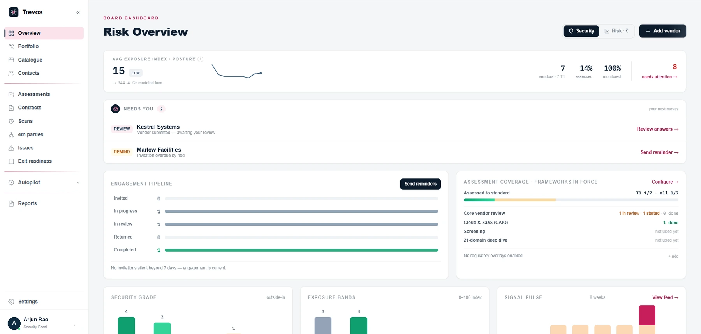Switch to the Security view toggle
Image resolution: width=701 pixels, height=334 pixels.
(x=581, y=31)
